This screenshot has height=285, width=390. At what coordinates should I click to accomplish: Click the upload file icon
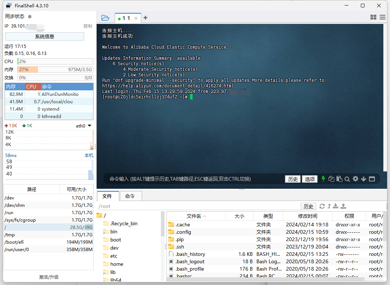click(343, 206)
